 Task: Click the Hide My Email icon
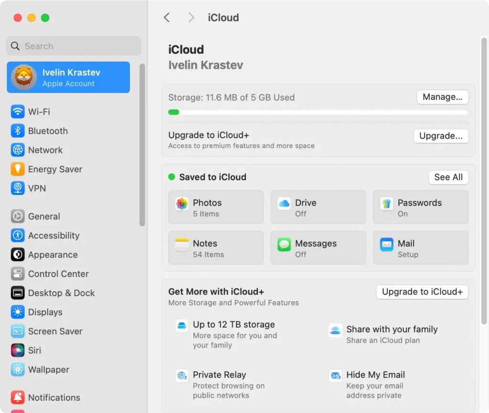(336, 376)
